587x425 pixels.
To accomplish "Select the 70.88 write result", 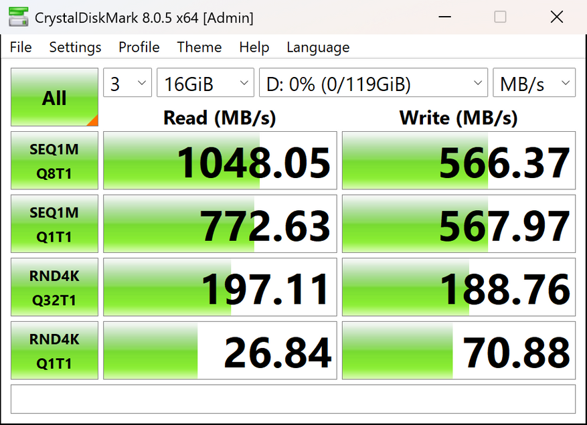I will click(x=458, y=351).
